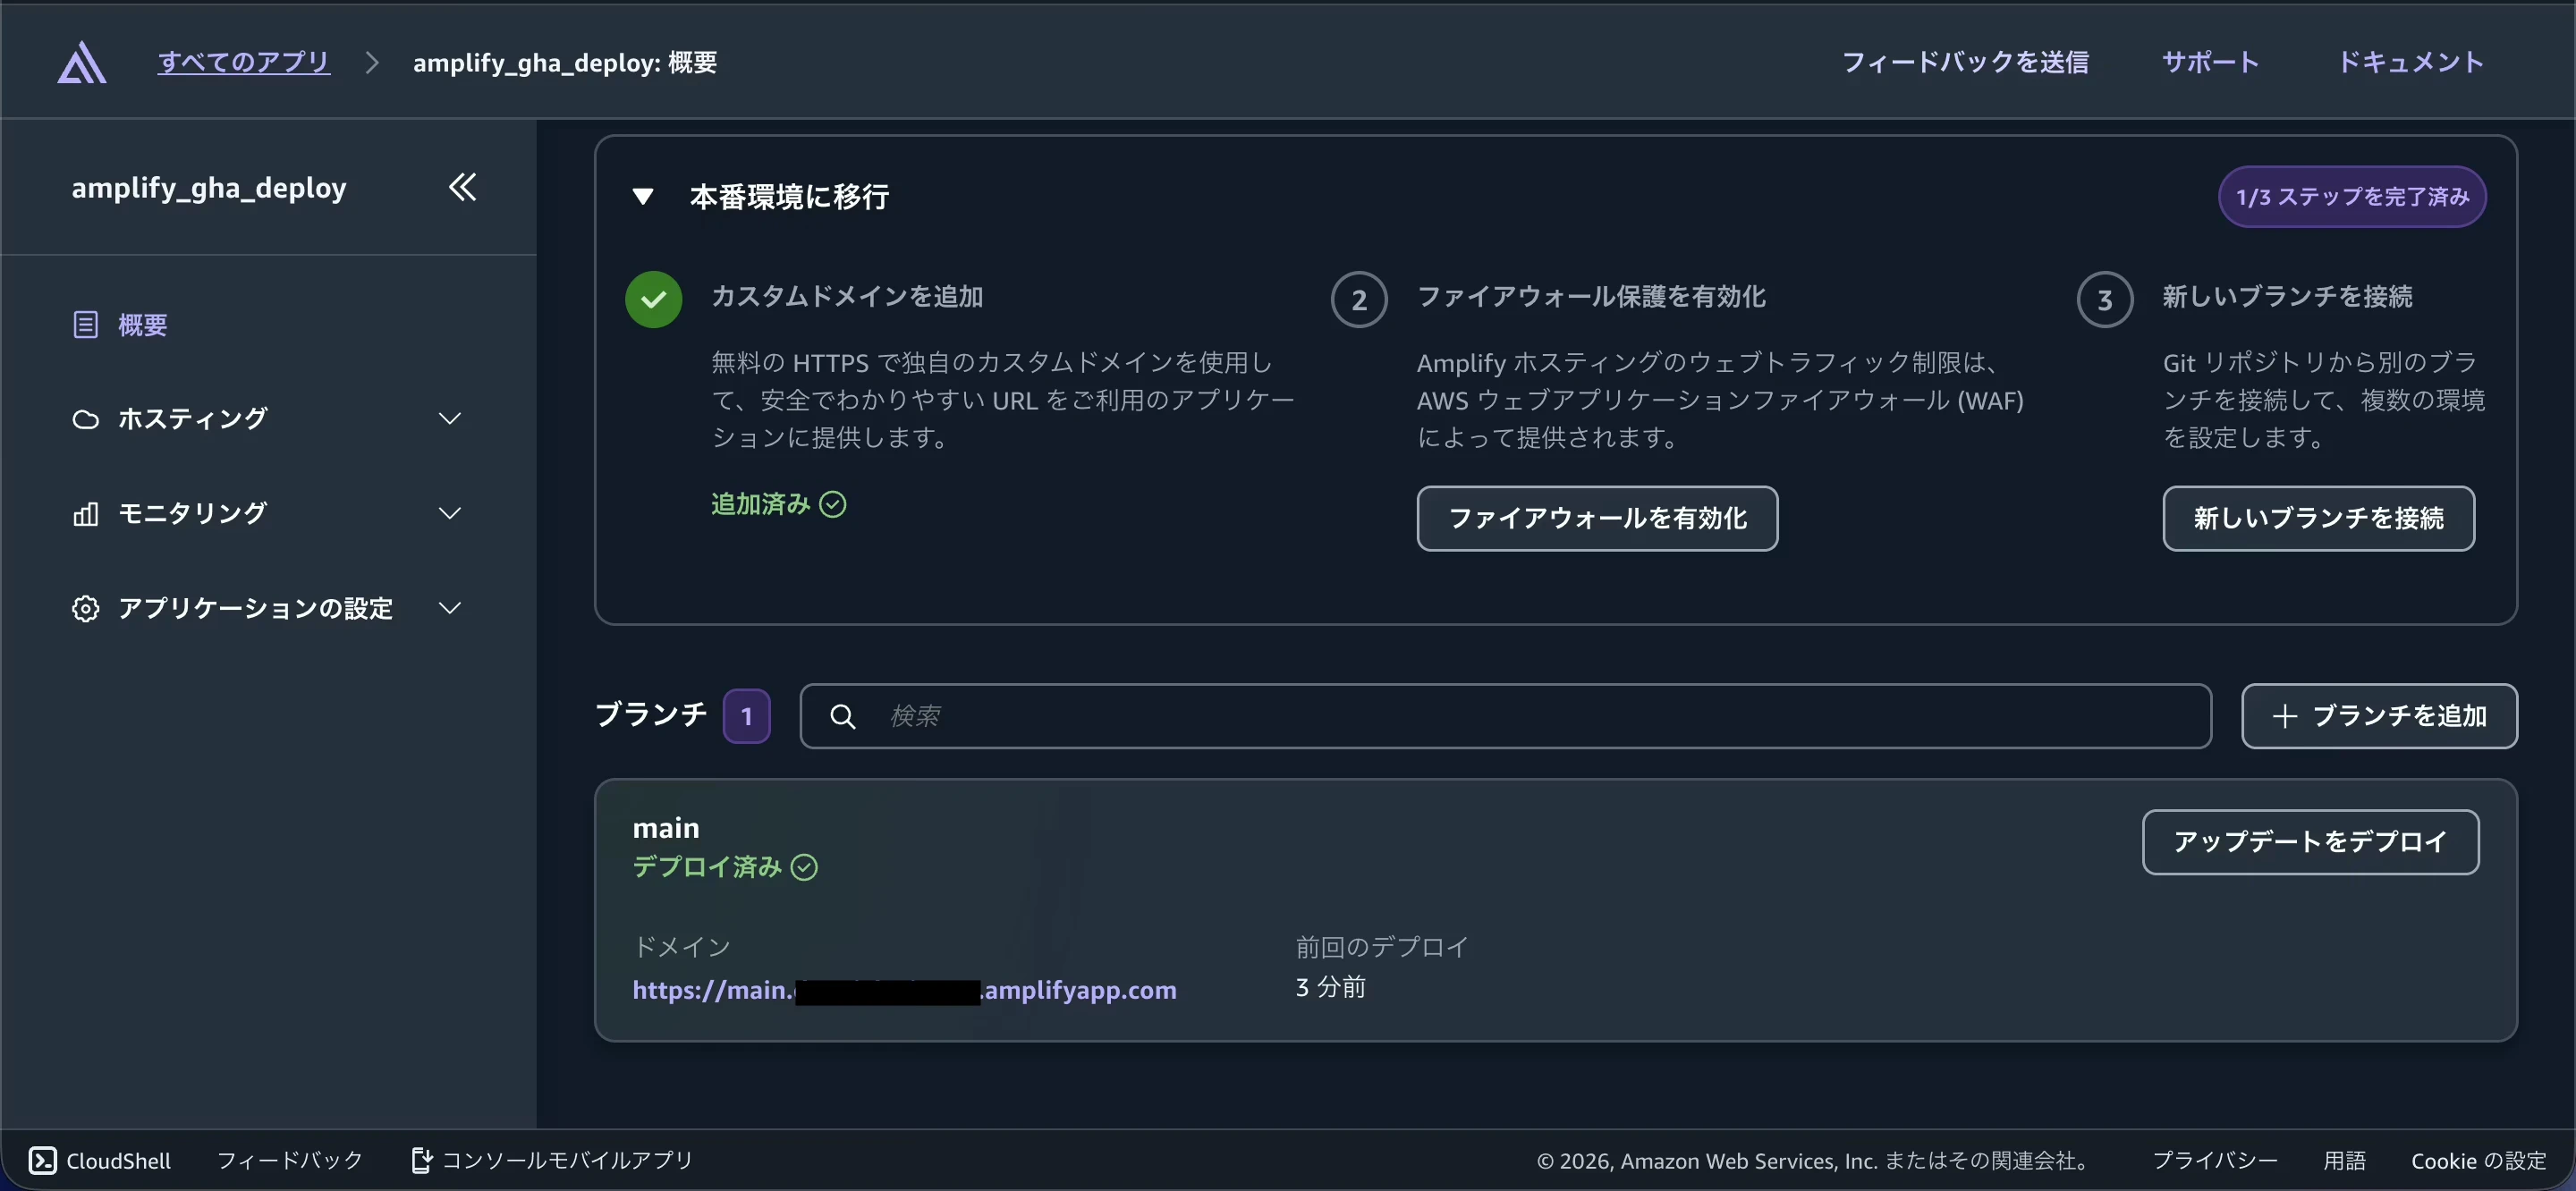
Task: Click the CloudShell terminal icon
Action: coord(42,1160)
